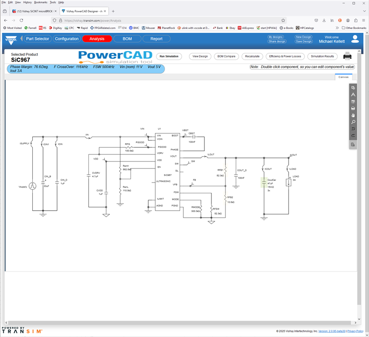This screenshot has height=337, width=369.
Task: Expand the Other Bookmarks folder
Action: coord(354,28)
